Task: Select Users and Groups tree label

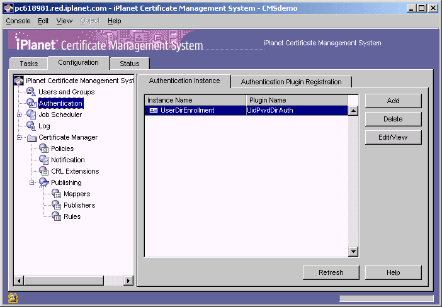Action: point(67,92)
